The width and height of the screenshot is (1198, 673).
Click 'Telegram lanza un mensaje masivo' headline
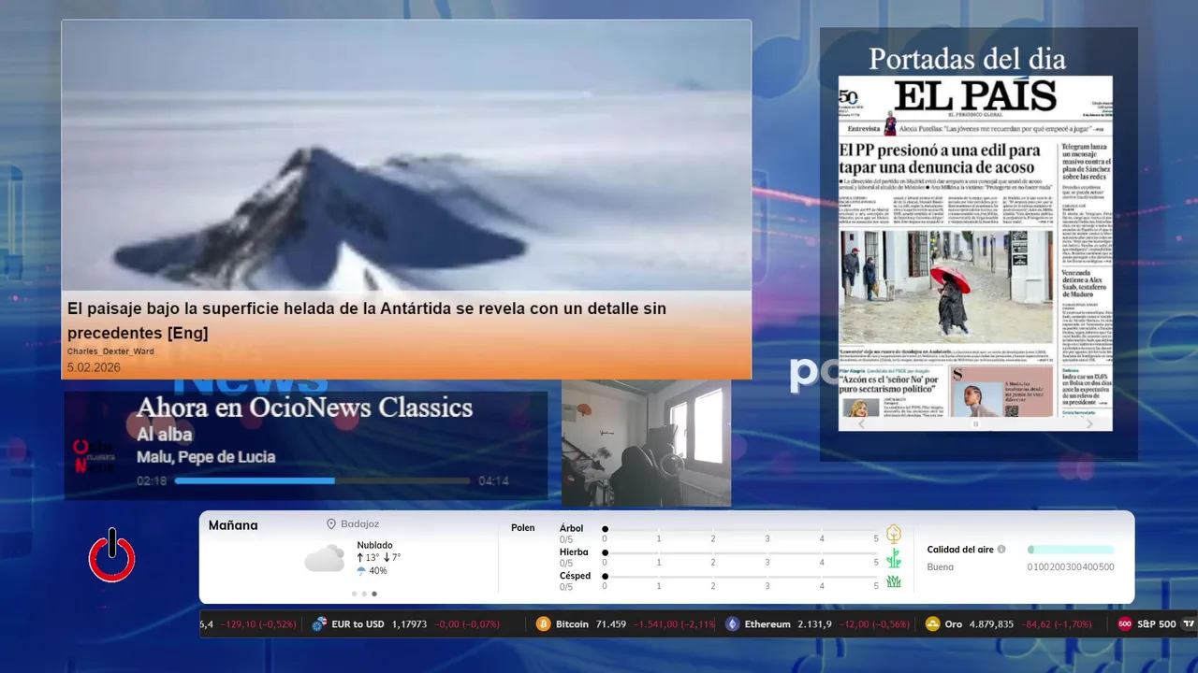click(x=1086, y=161)
